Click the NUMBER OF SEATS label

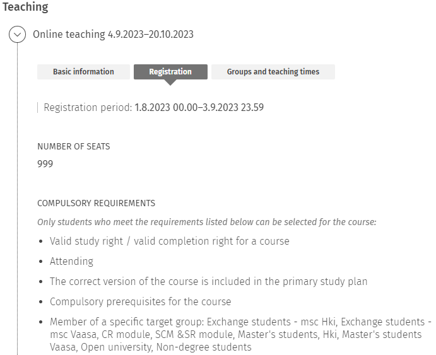point(74,146)
